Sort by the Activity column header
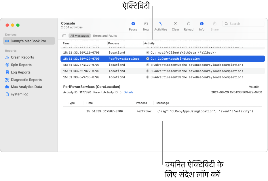The width and height of the screenshot is (268, 181). click(149, 43)
